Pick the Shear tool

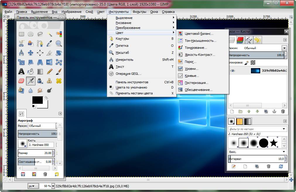[30, 62]
